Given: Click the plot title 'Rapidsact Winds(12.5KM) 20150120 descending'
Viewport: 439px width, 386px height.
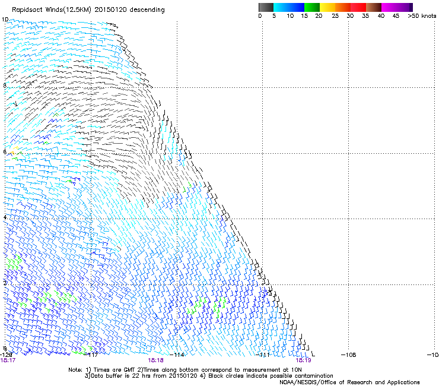Looking at the screenshot, I should coord(88,10).
